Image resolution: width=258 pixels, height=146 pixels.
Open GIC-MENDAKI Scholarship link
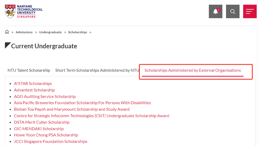coord(39,129)
